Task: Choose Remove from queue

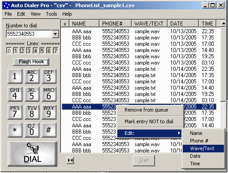Action: coord(150,110)
